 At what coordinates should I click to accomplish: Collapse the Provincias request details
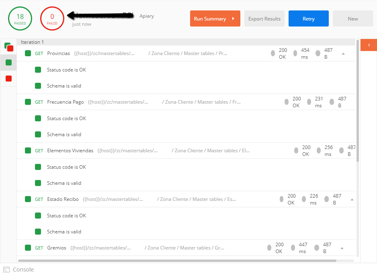(343, 53)
